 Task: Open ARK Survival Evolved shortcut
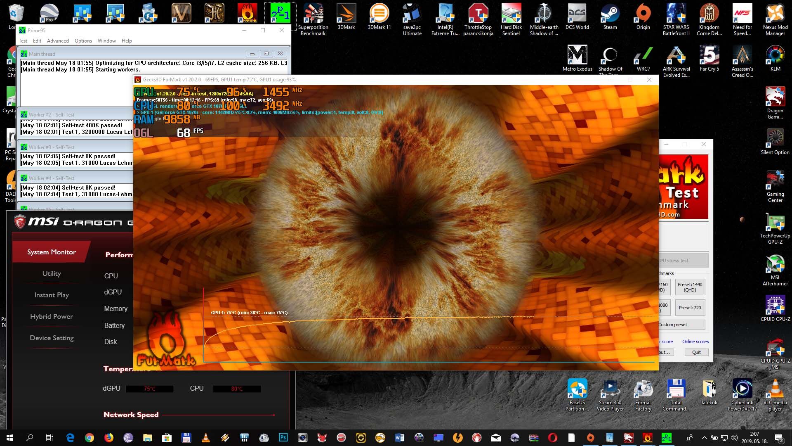click(x=676, y=61)
